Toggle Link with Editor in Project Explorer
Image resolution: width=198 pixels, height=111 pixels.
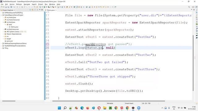point(32,10)
